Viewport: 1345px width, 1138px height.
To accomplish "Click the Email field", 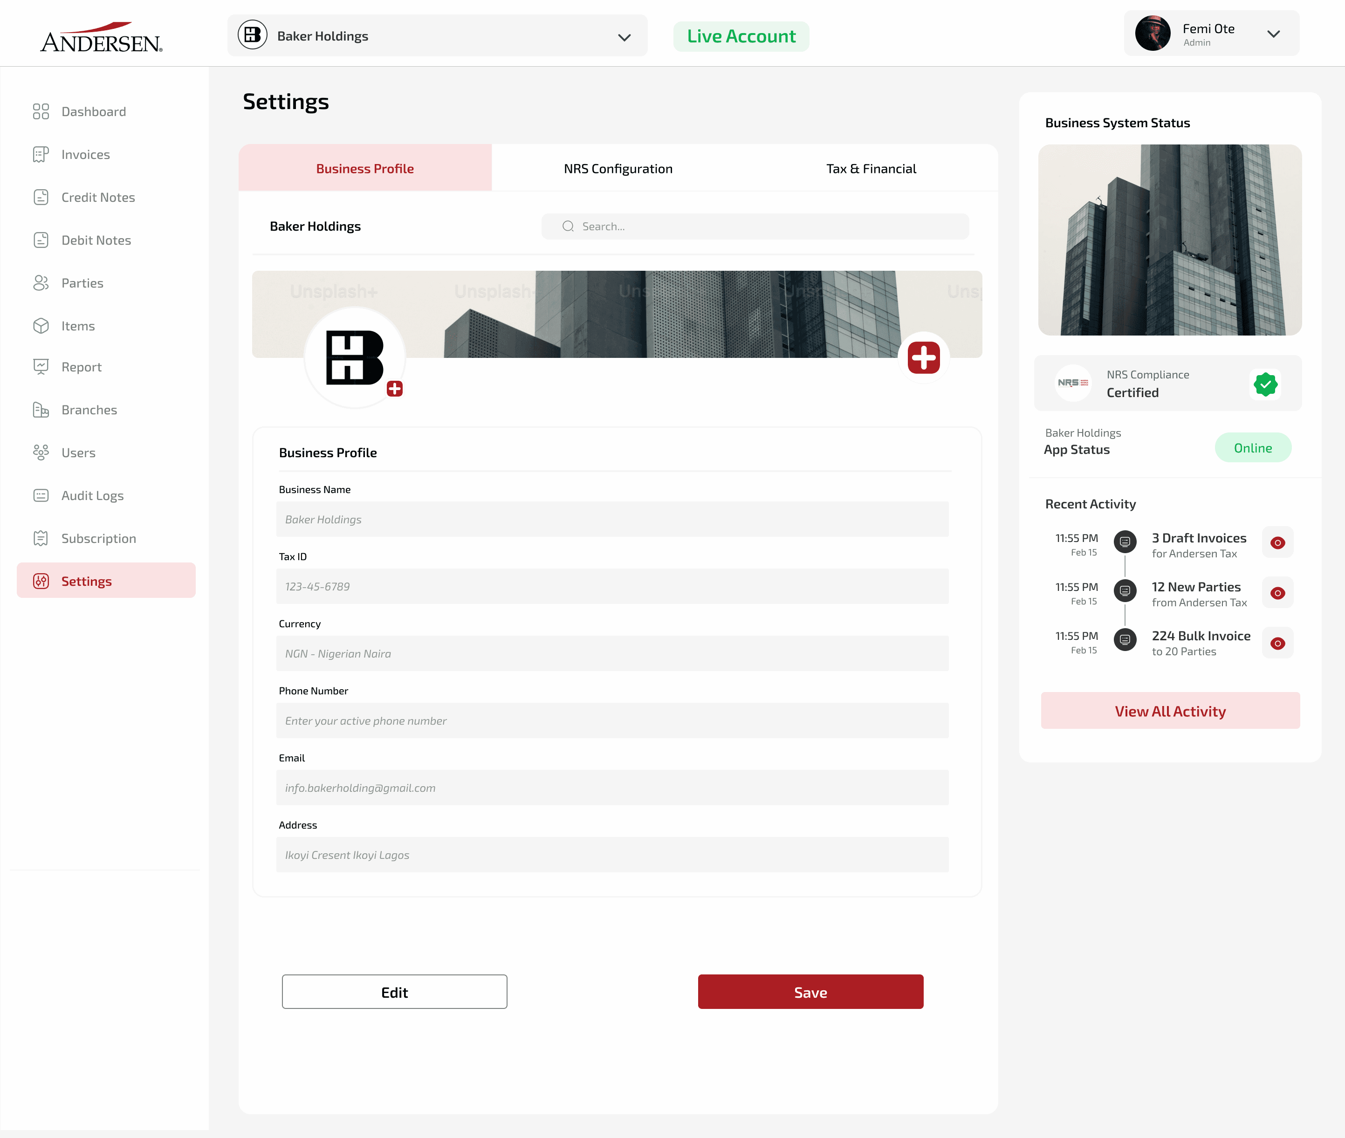I will point(612,788).
